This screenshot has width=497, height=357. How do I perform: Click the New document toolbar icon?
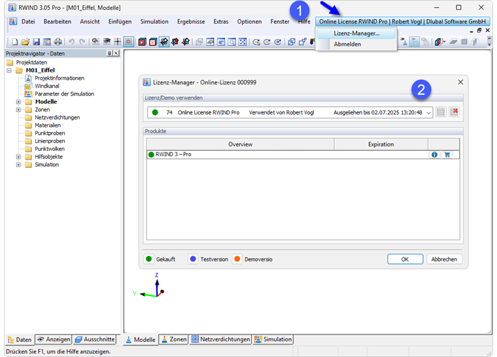click(x=14, y=42)
